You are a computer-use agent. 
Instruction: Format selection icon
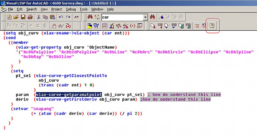[188, 26]
